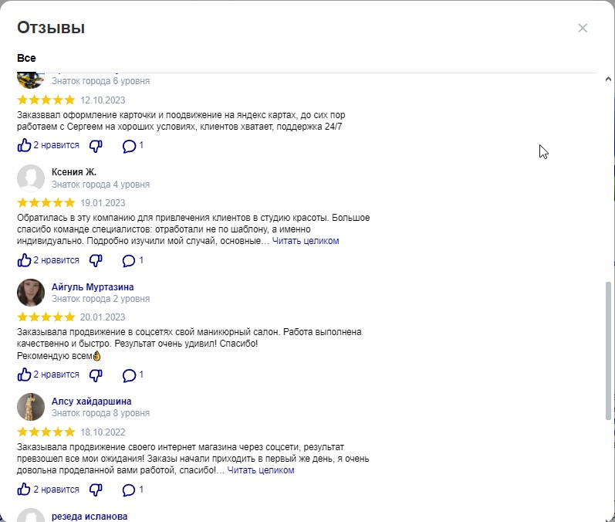
Task: Dislike the review dated 12.10.2023
Action: [x=96, y=145]
